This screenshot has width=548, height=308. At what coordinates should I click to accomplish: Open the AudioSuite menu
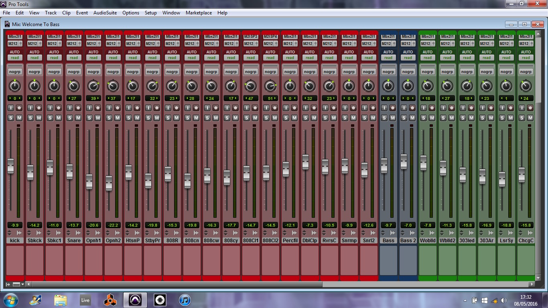105,13
